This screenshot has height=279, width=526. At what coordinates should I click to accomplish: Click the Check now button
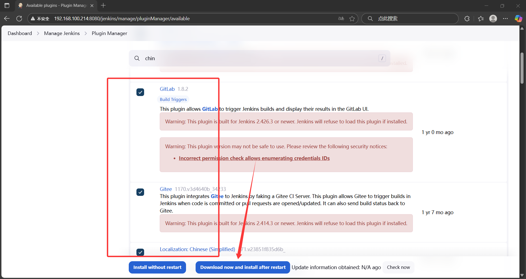[398, 267]
